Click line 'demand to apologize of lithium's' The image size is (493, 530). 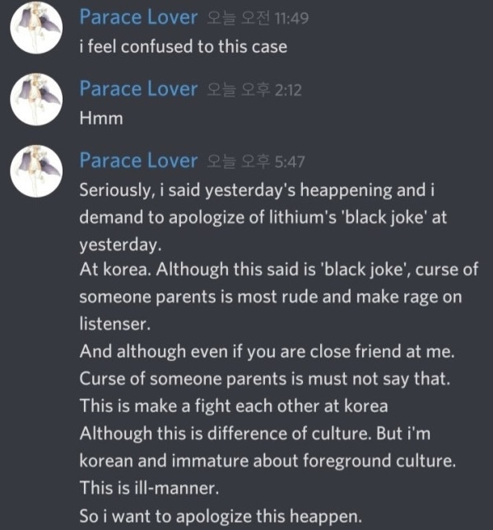(263, 218)
